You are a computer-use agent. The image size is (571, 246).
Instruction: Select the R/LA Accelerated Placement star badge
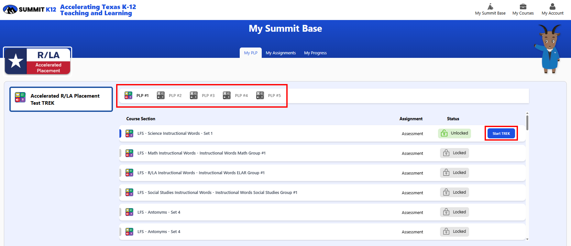coord(37,61)
